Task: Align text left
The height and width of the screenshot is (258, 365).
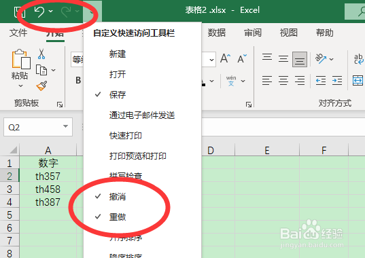Action: pos(267,81)
